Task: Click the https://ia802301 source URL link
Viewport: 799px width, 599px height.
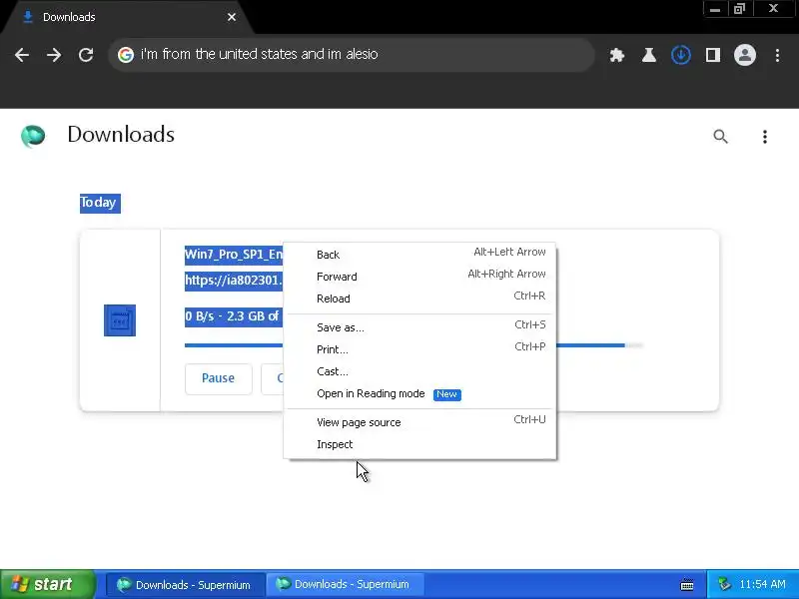Action: pyautogui.click(x=234, y=281)
